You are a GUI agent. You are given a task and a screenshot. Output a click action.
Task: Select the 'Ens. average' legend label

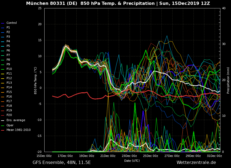click(16, 120)
